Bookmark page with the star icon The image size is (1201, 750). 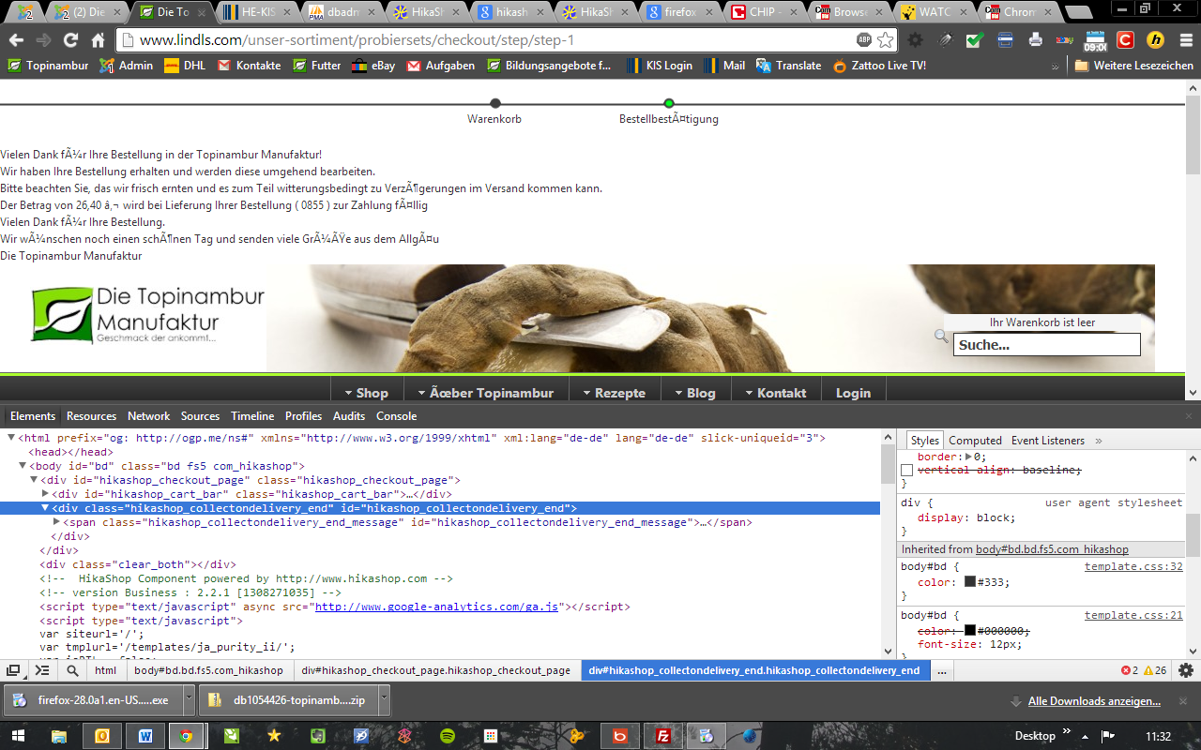point(886,40)
